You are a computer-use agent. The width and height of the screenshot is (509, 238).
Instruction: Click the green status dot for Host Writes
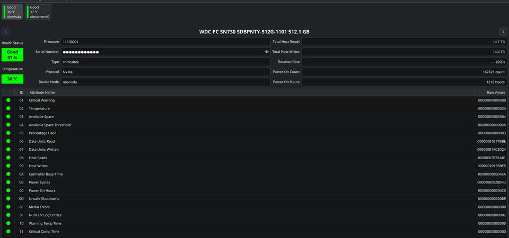coord(8,166)
